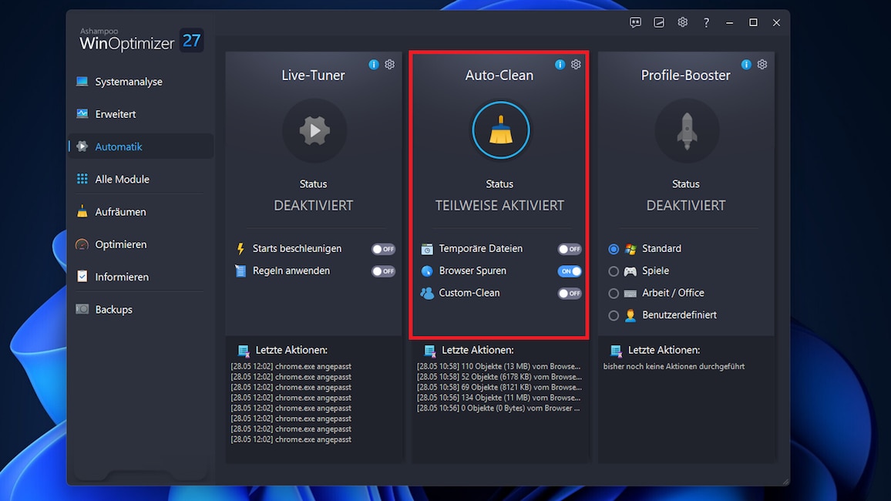The width and height of the screenshot is (891, 501).
Task: Click the '52 Objekte (6178 KB)' log entry
Action: pos(499,377)
